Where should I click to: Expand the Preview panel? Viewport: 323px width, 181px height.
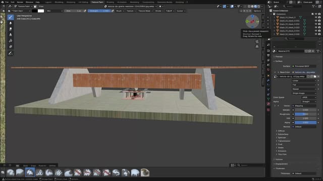pos(279,57)
